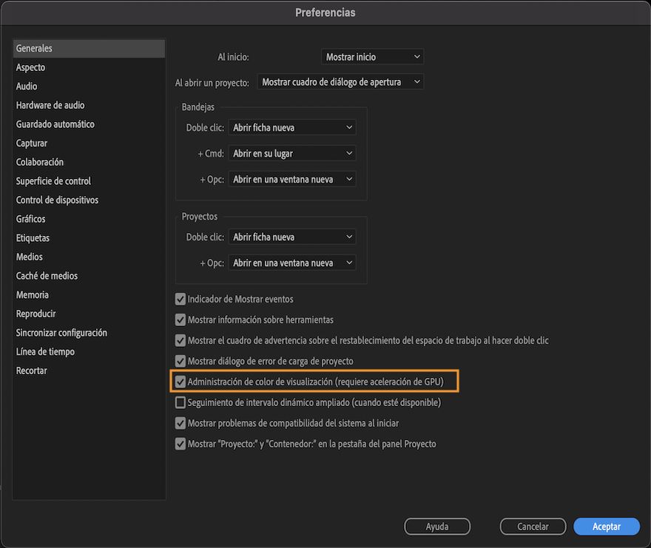Image resolution: width=651 pixels, height=548 pixels.
Task: Click the 'Ayuda' button
Action: point(436,526)
